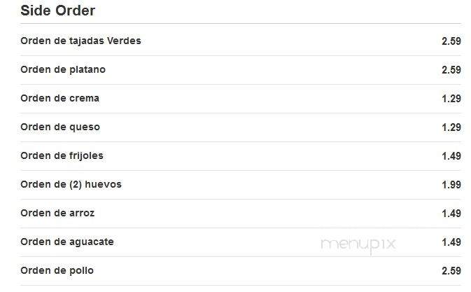
Task: Click the 1.49 price for arroz
Action: [451, 214]
